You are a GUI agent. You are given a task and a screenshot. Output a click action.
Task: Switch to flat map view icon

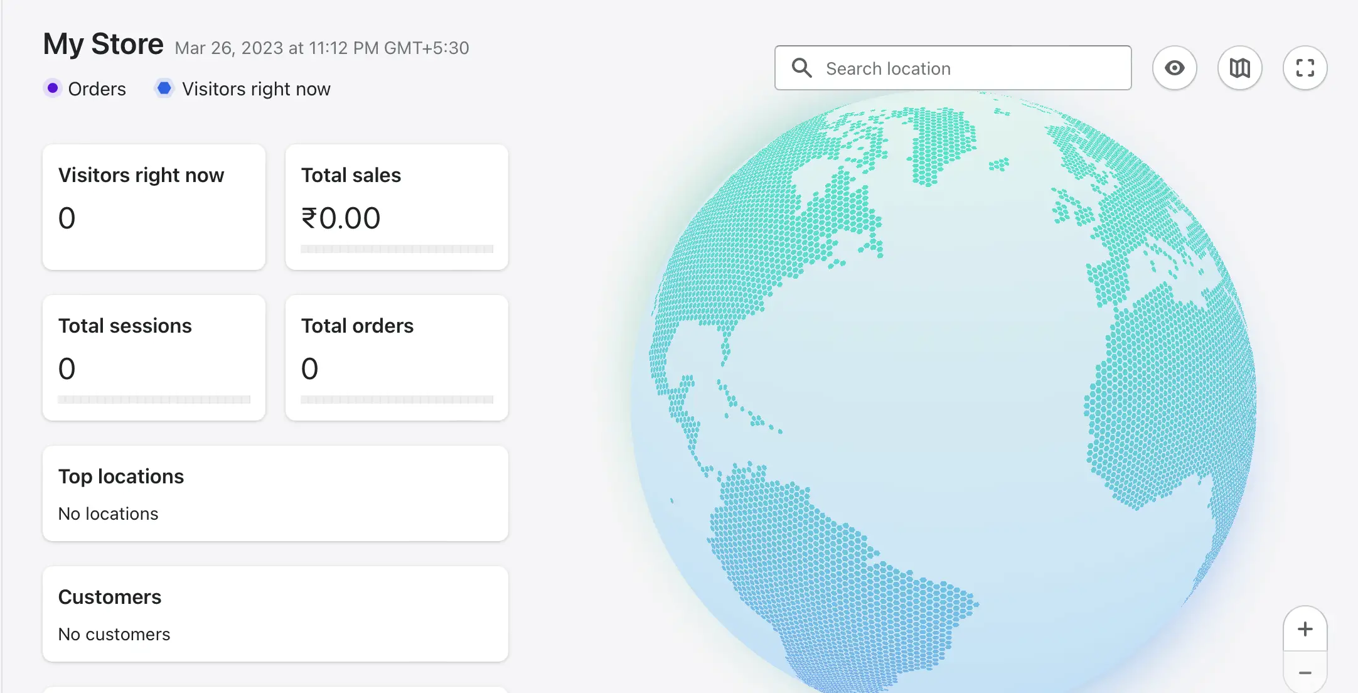(1239, 68)
